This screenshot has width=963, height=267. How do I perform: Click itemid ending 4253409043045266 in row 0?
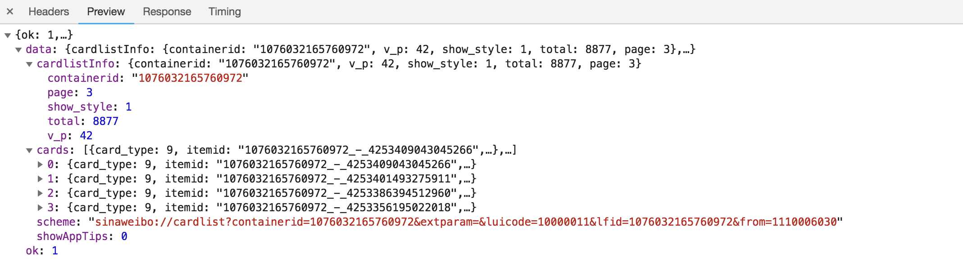coord(337,165)
